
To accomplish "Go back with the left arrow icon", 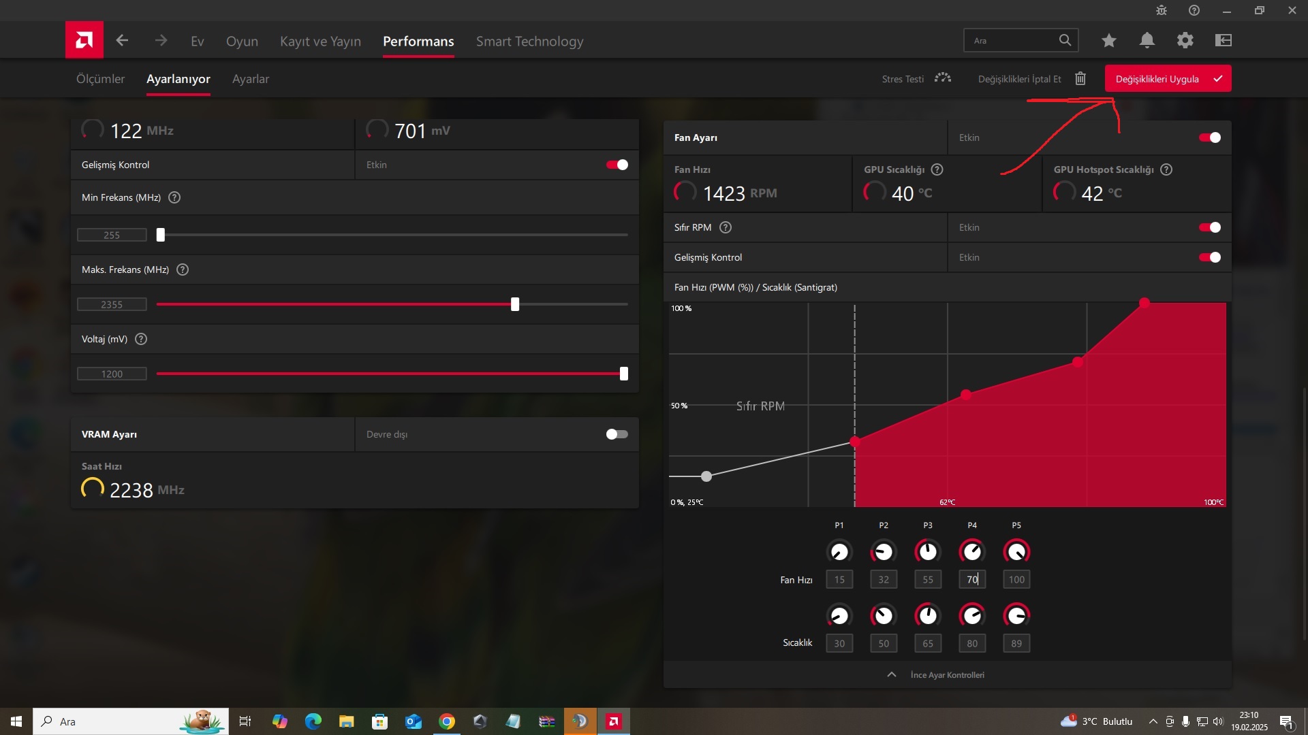I will [122, 41].
